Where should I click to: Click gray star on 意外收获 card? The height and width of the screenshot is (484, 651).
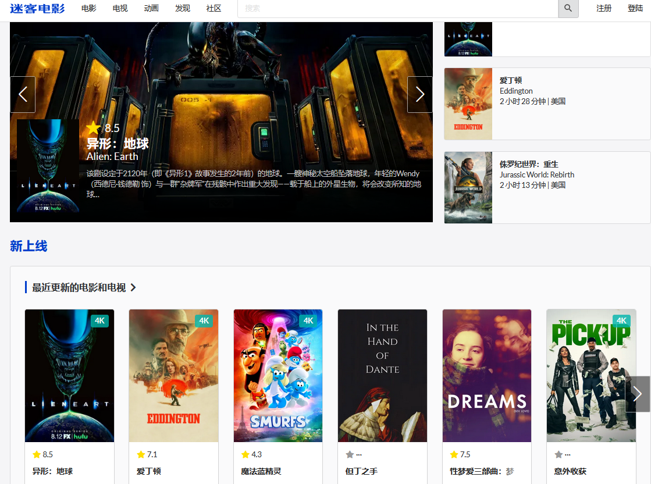[558, 454]
